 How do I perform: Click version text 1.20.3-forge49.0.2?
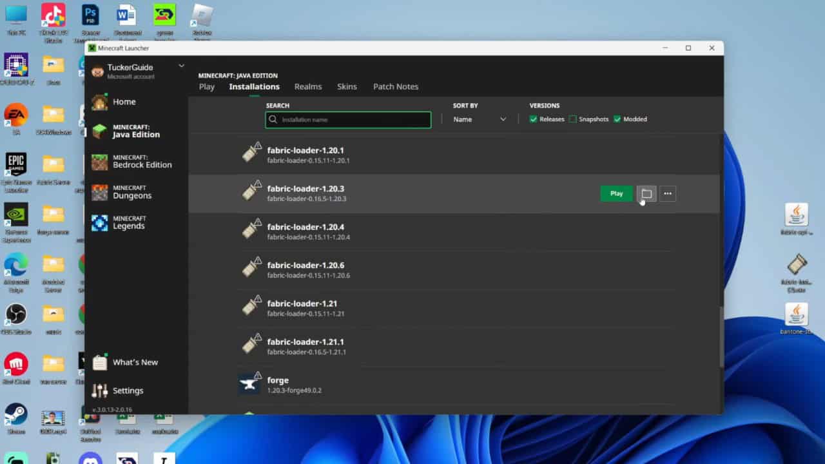click(295, 391)
